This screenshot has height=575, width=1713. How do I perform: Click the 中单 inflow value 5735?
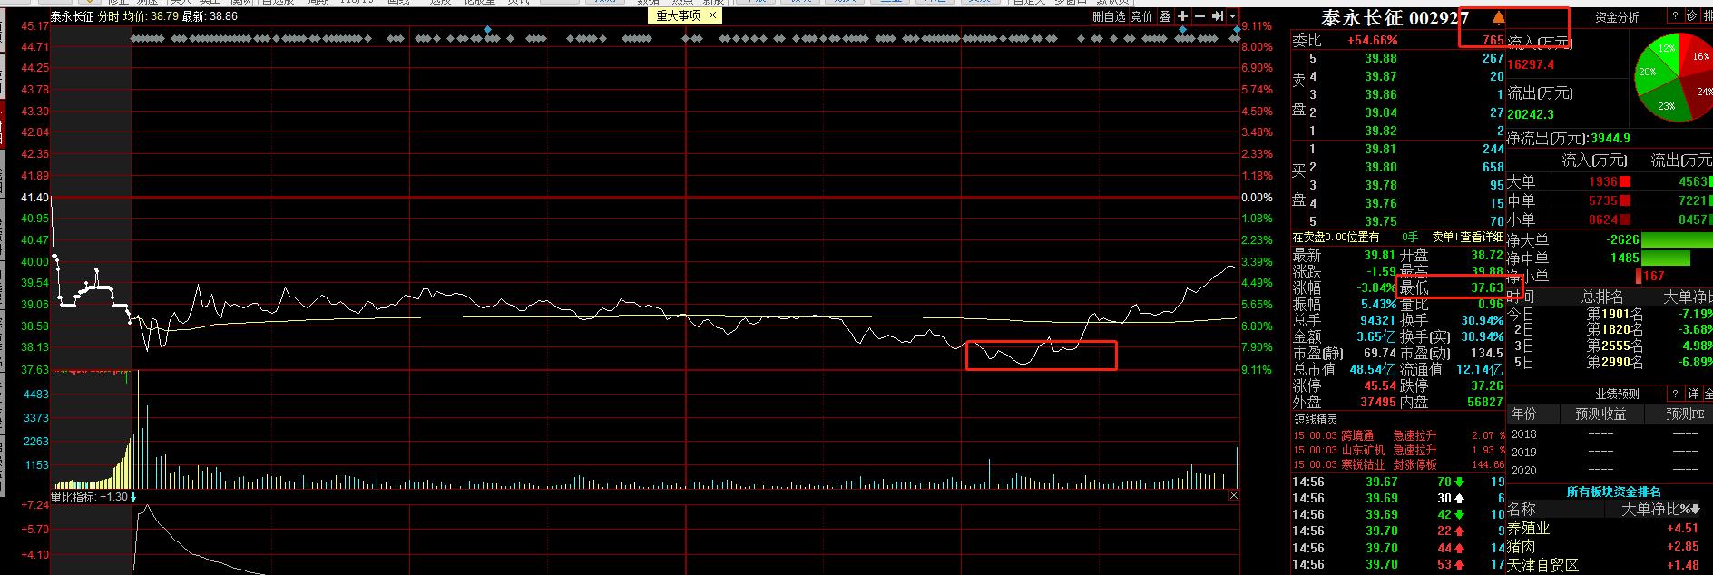coord(1603,200)
